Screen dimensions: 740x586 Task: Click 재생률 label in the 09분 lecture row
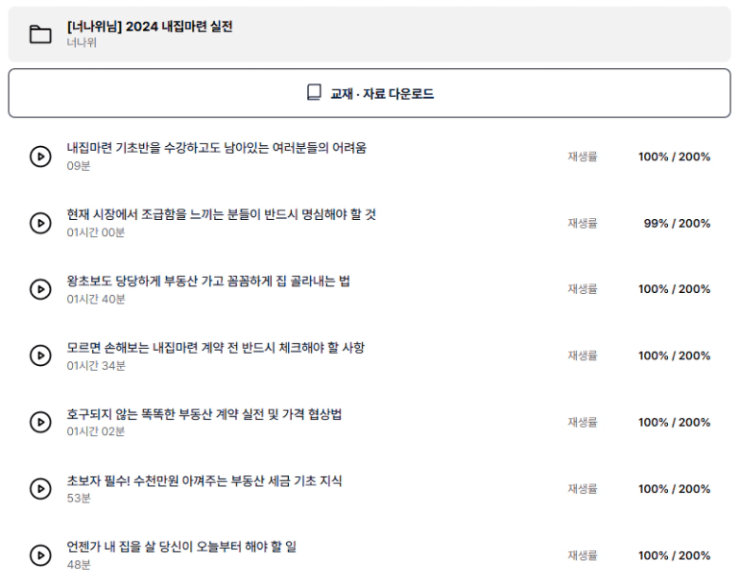coord(583,157)
